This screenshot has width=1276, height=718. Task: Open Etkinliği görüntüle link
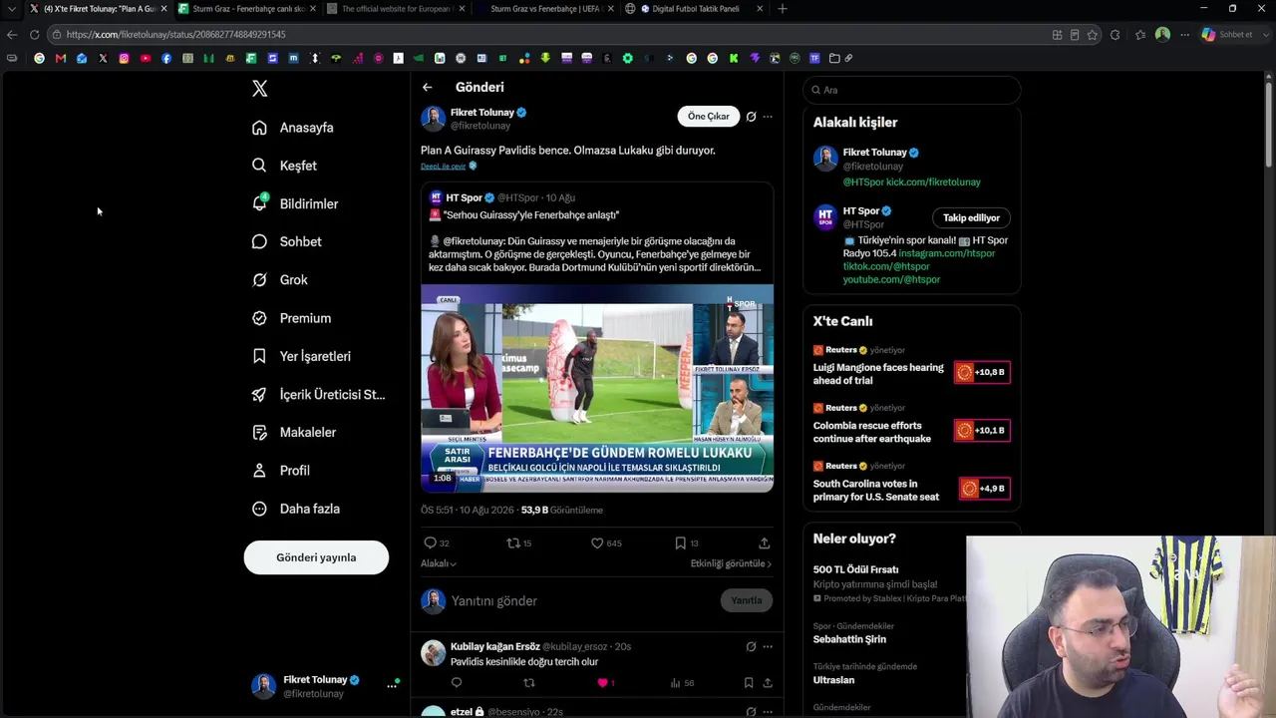(x=731, y=564)
